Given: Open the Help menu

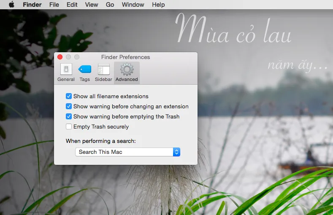Looking at the screenshot, I should click(158, 5).
